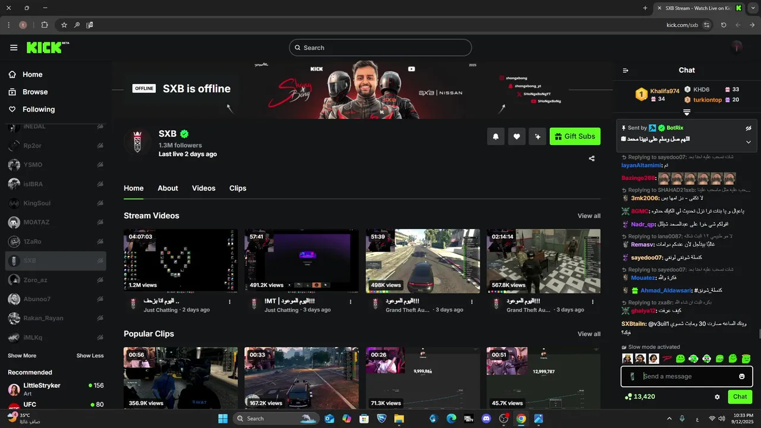Open the KingSoul channel in sidebar
Image resolution: width=761 pixels, height=428 pixels.
(56, 203)
